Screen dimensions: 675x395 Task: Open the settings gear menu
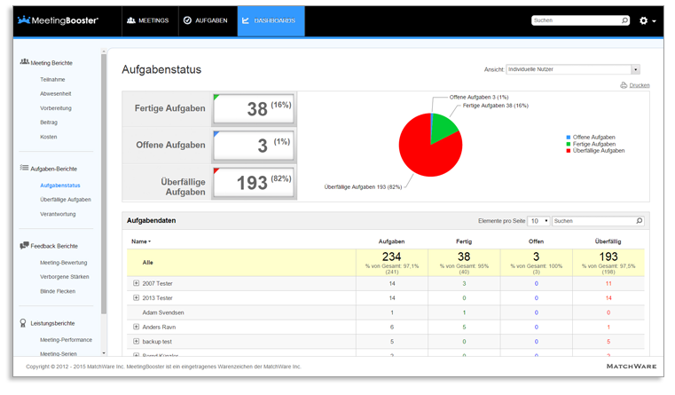point(648,20)
